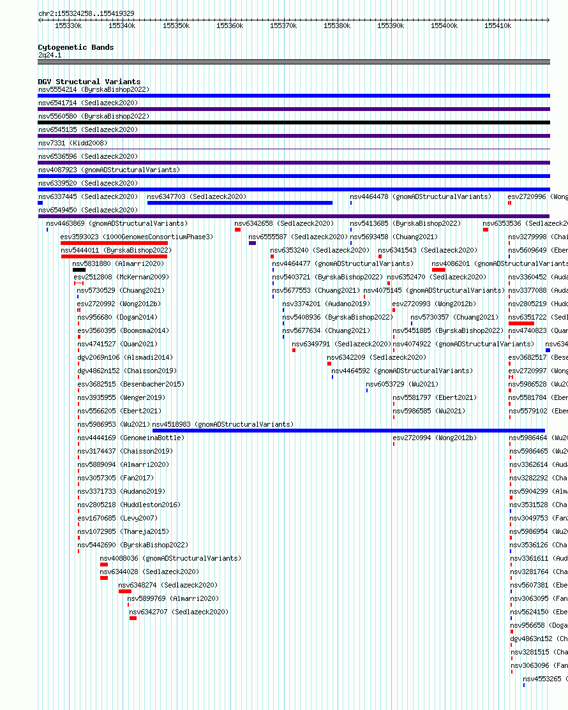
Task: Select the wide red bar of nsv6351722
Action: [521, 323]
